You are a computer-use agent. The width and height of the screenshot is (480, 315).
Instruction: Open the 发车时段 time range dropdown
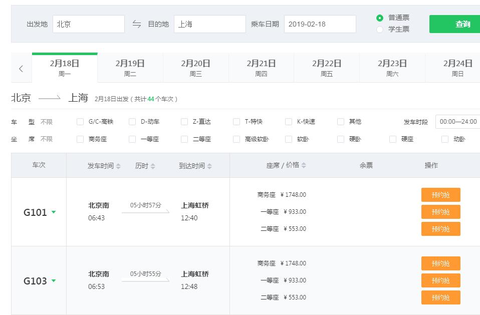457,122
